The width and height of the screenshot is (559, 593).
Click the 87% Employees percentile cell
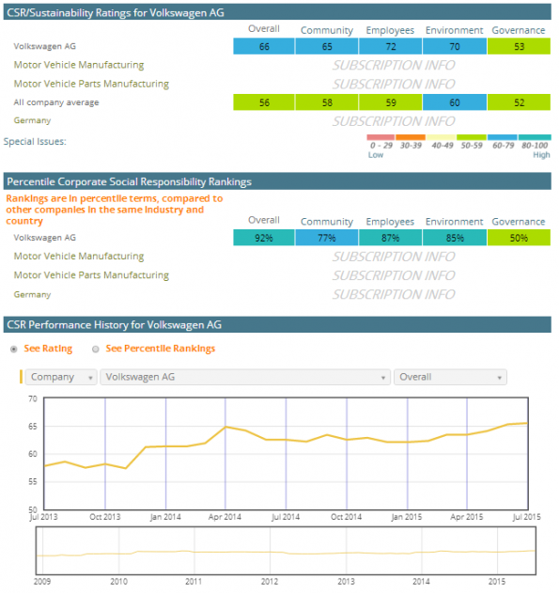click(391, 238)
